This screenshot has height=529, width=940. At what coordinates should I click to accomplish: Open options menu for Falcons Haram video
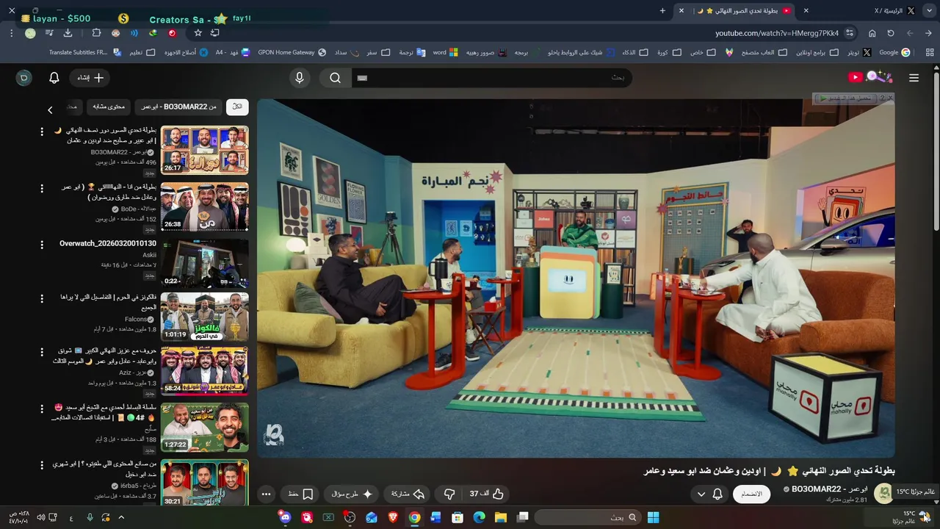click(x=42, y=298)
